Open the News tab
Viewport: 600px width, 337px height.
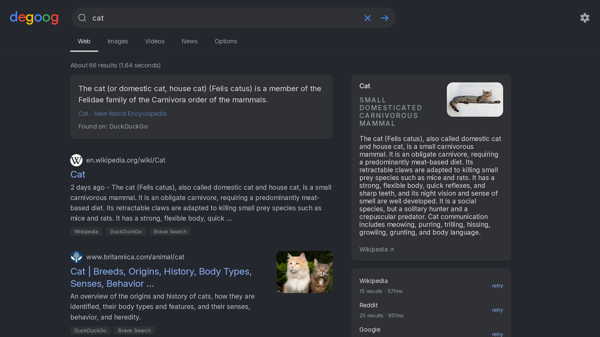coord(190,41)
